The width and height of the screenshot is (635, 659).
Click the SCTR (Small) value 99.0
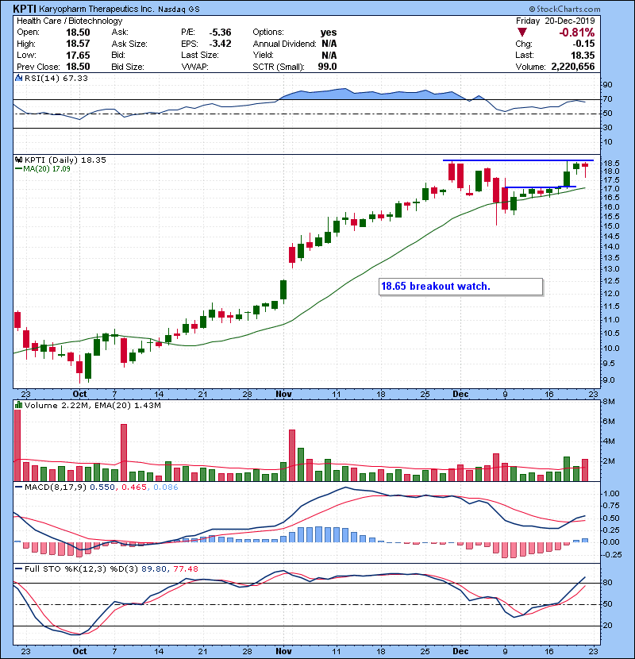[x=327, y=67]
